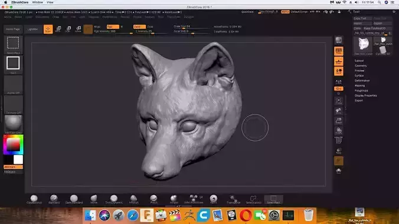Screen dimensions: 399x224
Task: Open Safari from the dock
Action: click(133, 215)
